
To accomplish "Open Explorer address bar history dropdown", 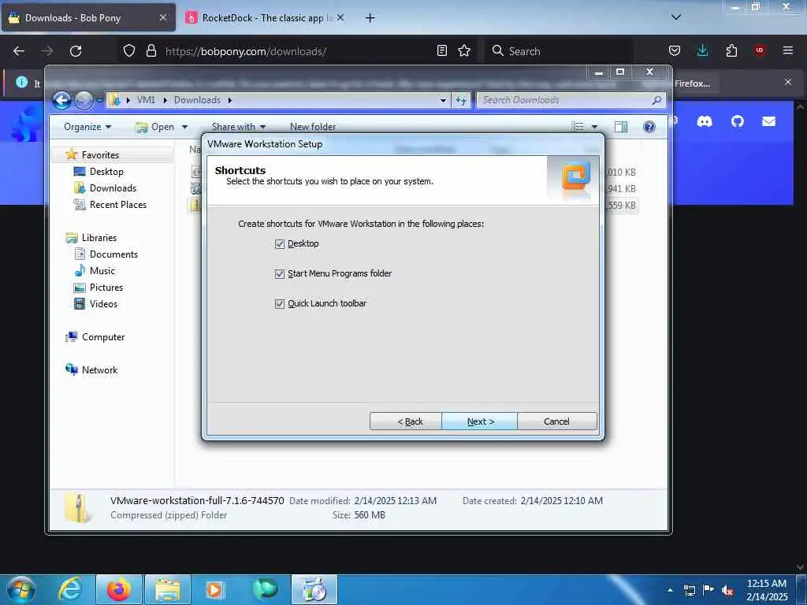I will tap(443, 100).
